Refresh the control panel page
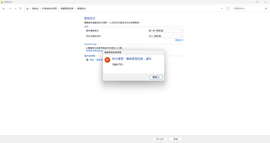The width and height of the screenshot is (270, 143). (x=228, y=9)
